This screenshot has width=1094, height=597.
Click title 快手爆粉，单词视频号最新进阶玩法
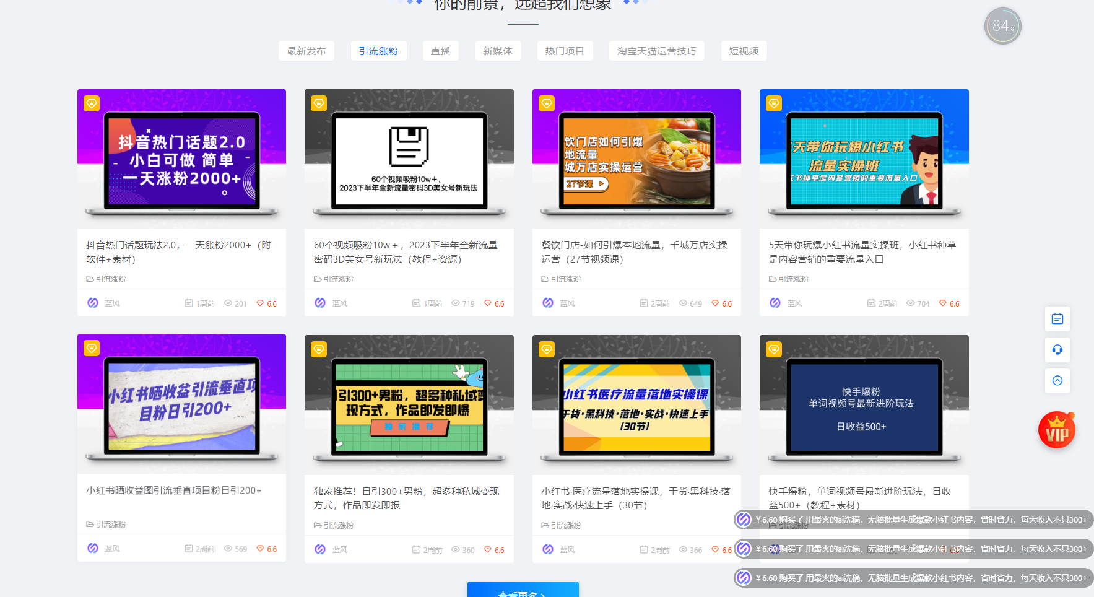(x=860, y=499)
